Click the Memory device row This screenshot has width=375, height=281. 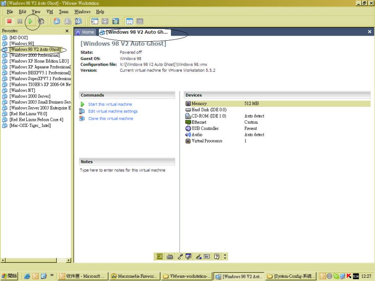coord(277,104)
